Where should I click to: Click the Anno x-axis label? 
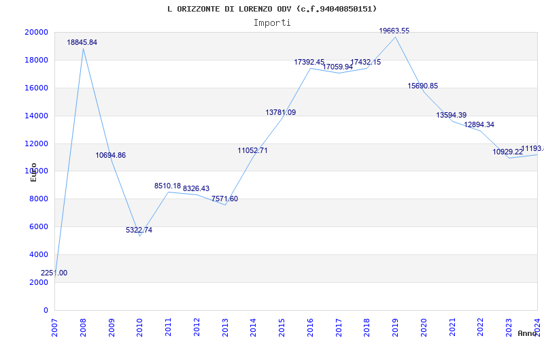pos(528,333)
